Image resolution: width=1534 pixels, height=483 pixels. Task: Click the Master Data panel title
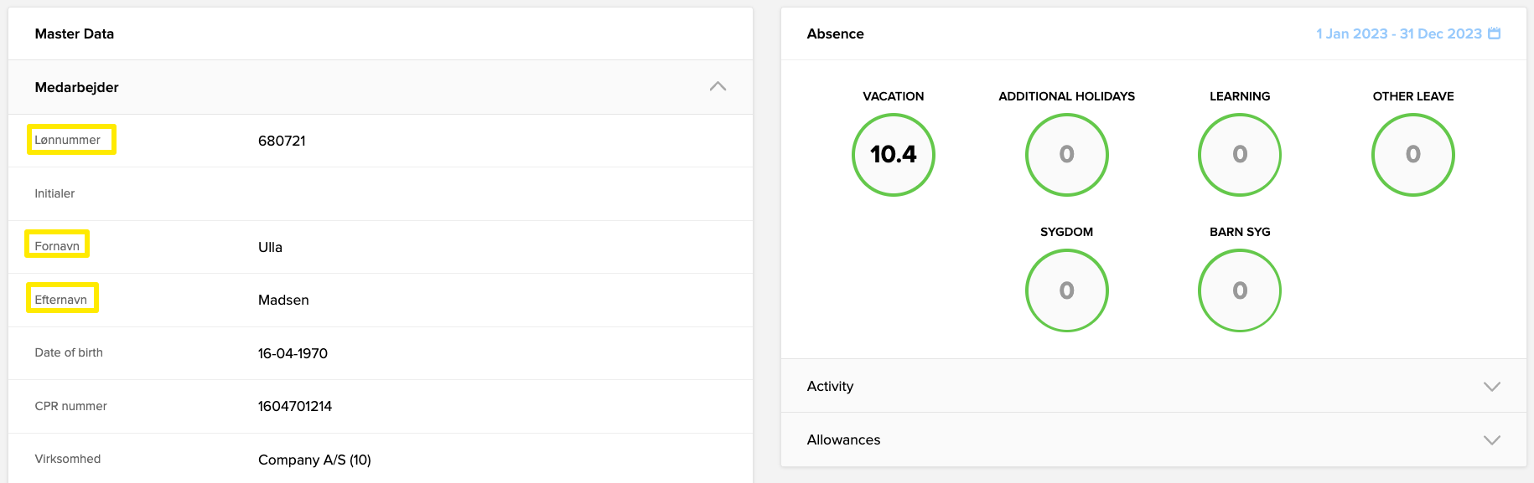pyautogui.click(x=75, y=33)
